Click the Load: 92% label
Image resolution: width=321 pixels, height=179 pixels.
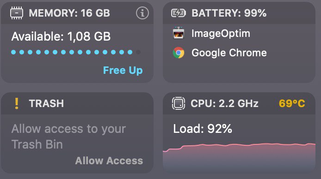203,129
